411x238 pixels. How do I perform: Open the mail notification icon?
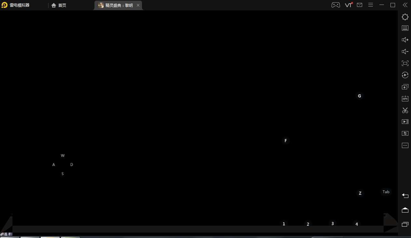[360, 5]
